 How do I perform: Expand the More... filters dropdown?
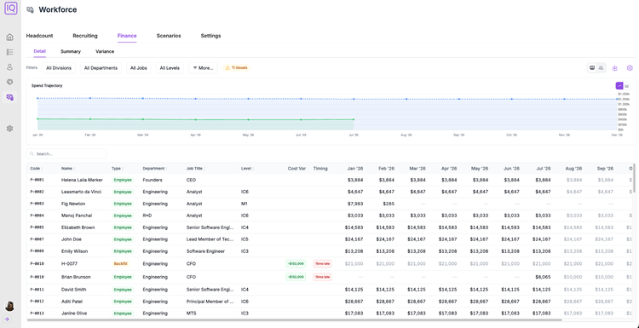203,68
